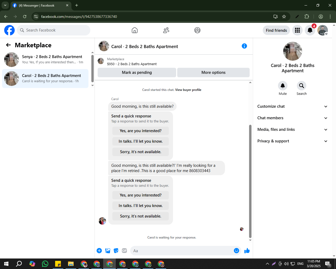Screen dimensions: 336x269
Task: Expand the Privacy & support section
Action: coord(292,141)
